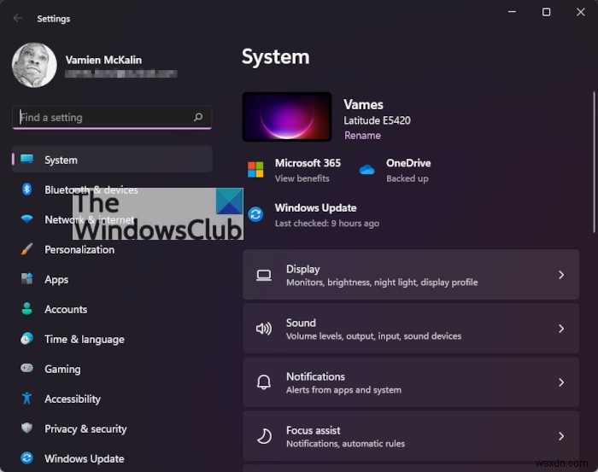Click 'Alerts from apps and system' text
Image resolution: width=598 pixels, height=472 pixels.
coord(343,390)
